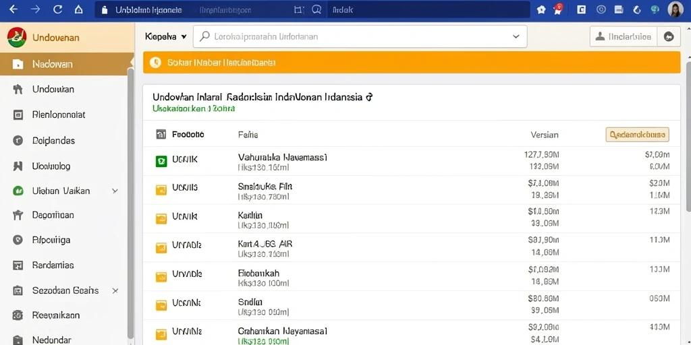Click the Fuoootio column header icon

[x=161, y=135]
